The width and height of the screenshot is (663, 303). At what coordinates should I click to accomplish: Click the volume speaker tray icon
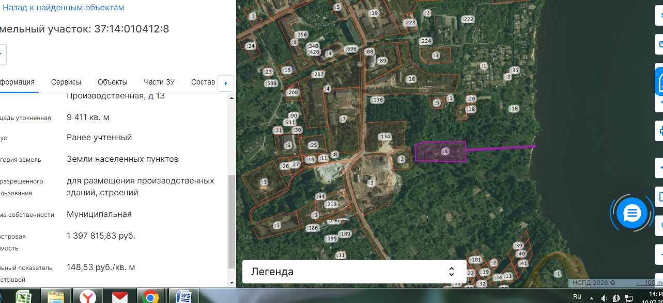pyautogui.click(x=605, y=298)
